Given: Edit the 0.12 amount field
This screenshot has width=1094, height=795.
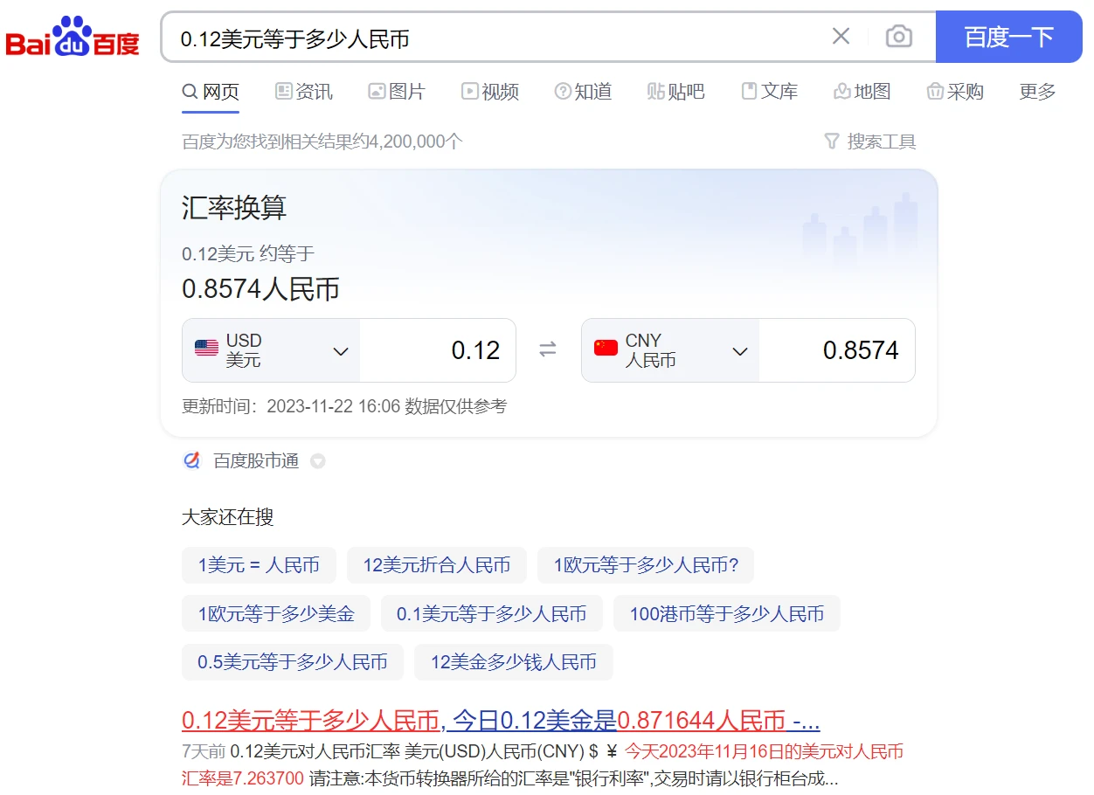Looking at the screenshot, I should pos(437,350).
